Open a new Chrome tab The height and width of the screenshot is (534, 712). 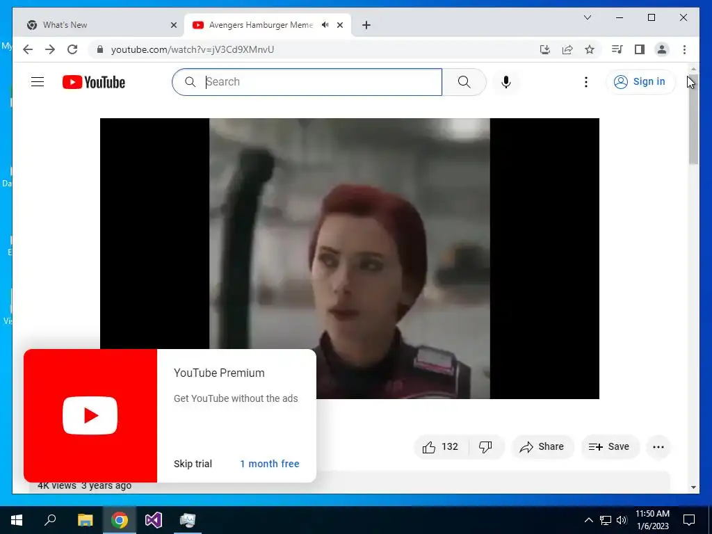tap(366, 25)
